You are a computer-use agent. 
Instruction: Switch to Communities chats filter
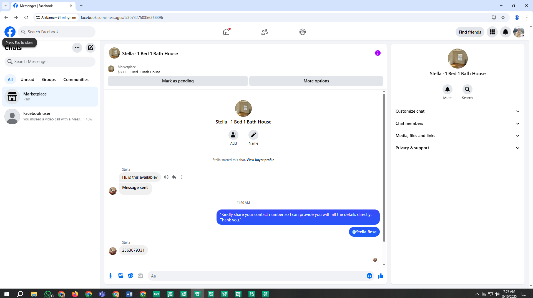click(x=76, y=79)
